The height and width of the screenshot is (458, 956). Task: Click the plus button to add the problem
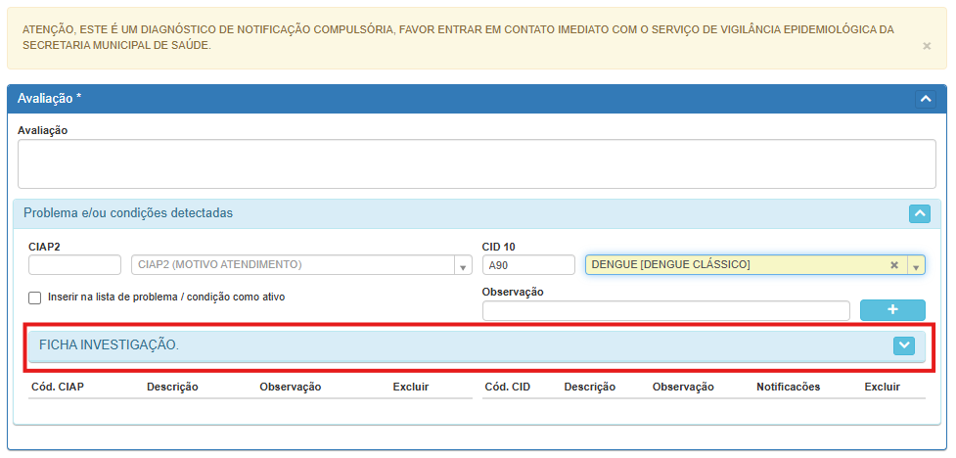click(891, 310)
